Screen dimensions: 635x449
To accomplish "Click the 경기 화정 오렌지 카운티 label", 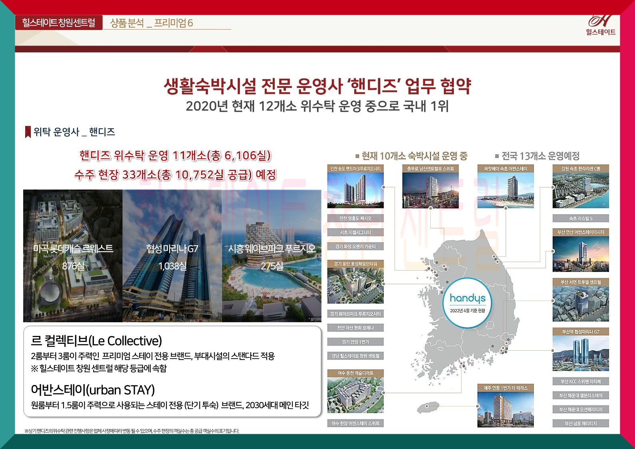I will tap(355, 246).
